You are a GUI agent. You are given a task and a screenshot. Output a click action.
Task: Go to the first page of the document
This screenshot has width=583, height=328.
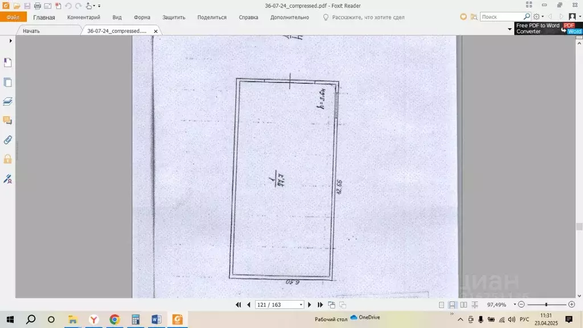(x=239, y=305)
